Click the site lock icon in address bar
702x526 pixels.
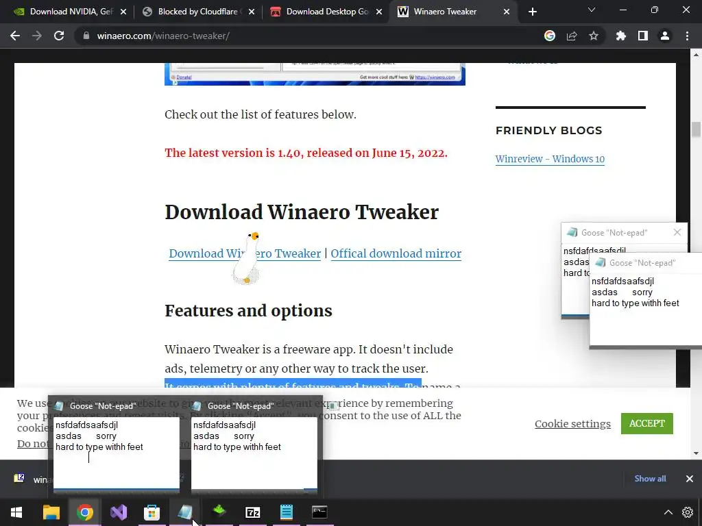click(x=86, y=36)
